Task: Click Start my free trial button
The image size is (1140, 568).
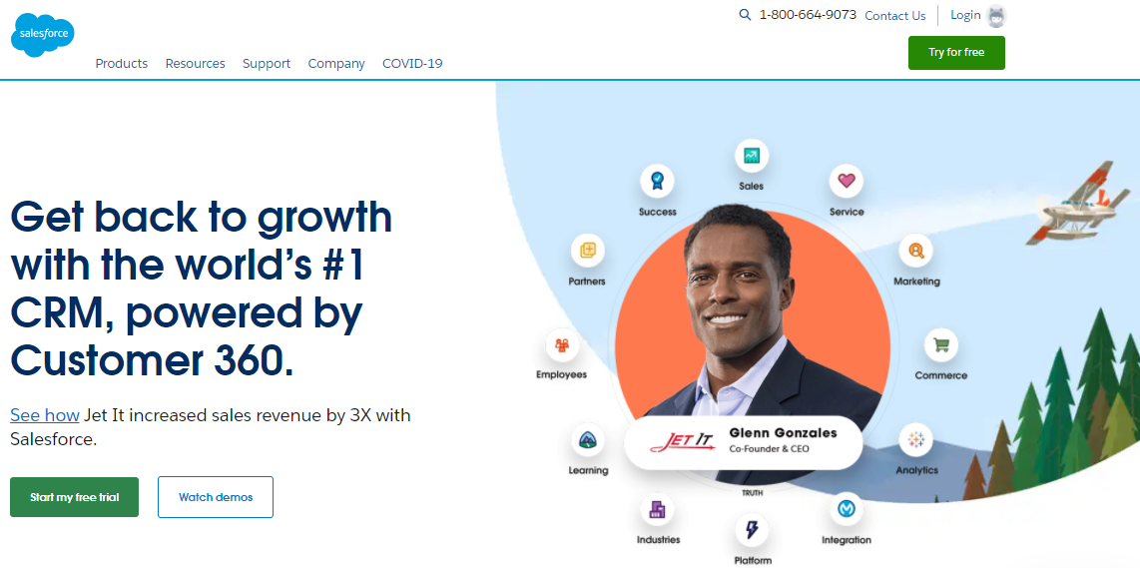Action: 74,497
